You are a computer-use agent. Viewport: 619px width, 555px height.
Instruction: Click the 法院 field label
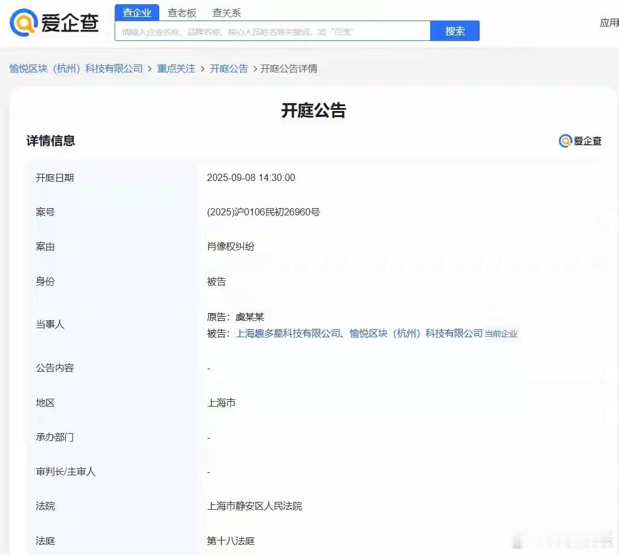[x=45, y=506]
